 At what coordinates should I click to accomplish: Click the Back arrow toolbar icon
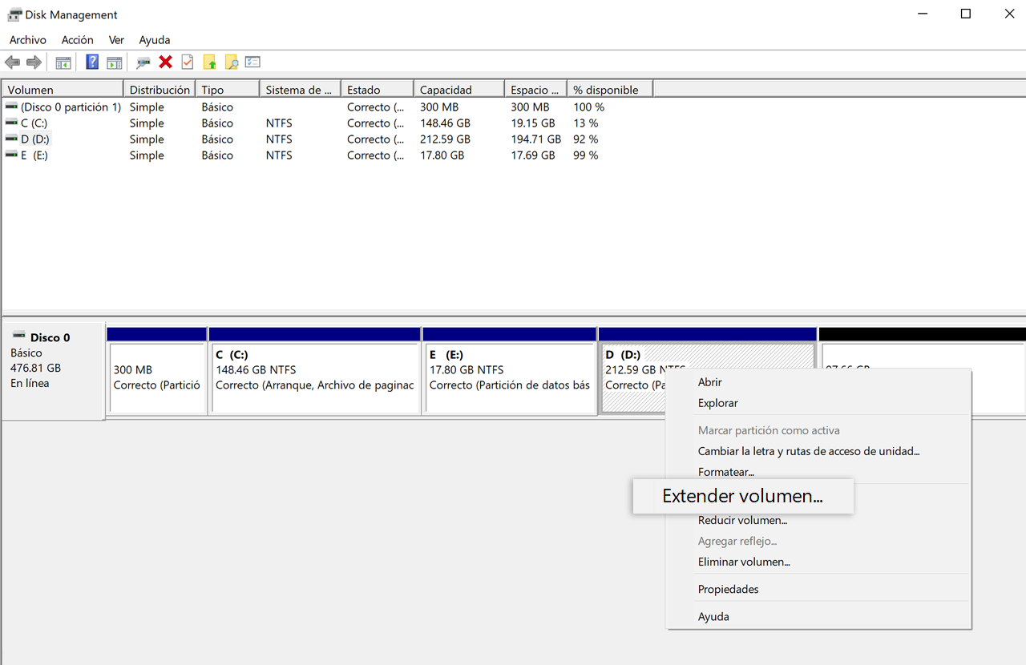click(x=12, y=62)
